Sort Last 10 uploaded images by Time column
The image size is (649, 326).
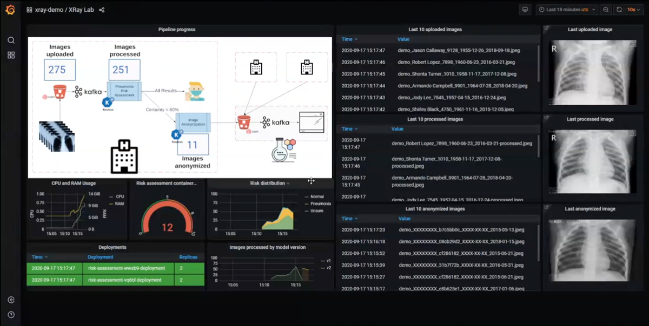(349, 39)
